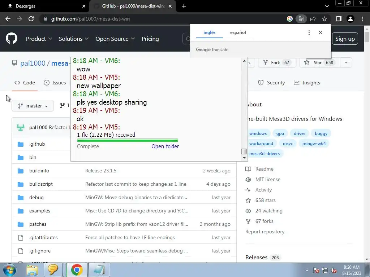Open Translate popup options three-dot menu
This screenshot has height=277, width=370.
pyautogui.click(x=309, y=32)
